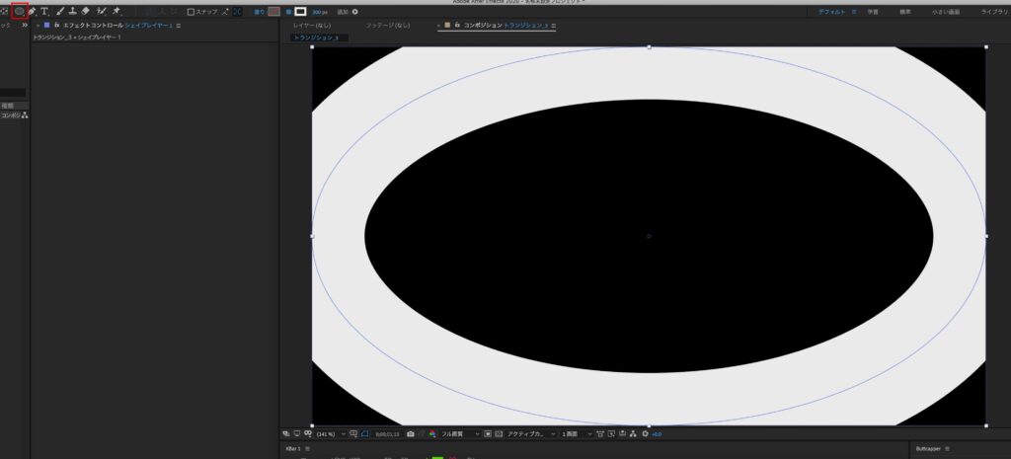Screen dimensions: 1011x459
Task: Open the 141% magnification dropdown
Action: point(332,434)
